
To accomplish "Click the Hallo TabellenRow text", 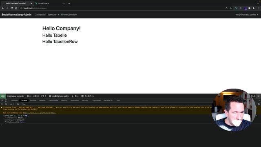I will pos(60,42).
